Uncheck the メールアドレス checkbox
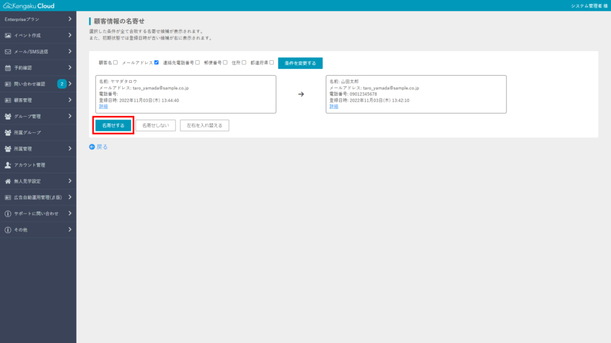 tap(156, 63)
